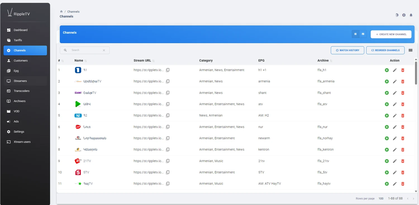Delete the 5TV channel

click(x=403, y=172)
